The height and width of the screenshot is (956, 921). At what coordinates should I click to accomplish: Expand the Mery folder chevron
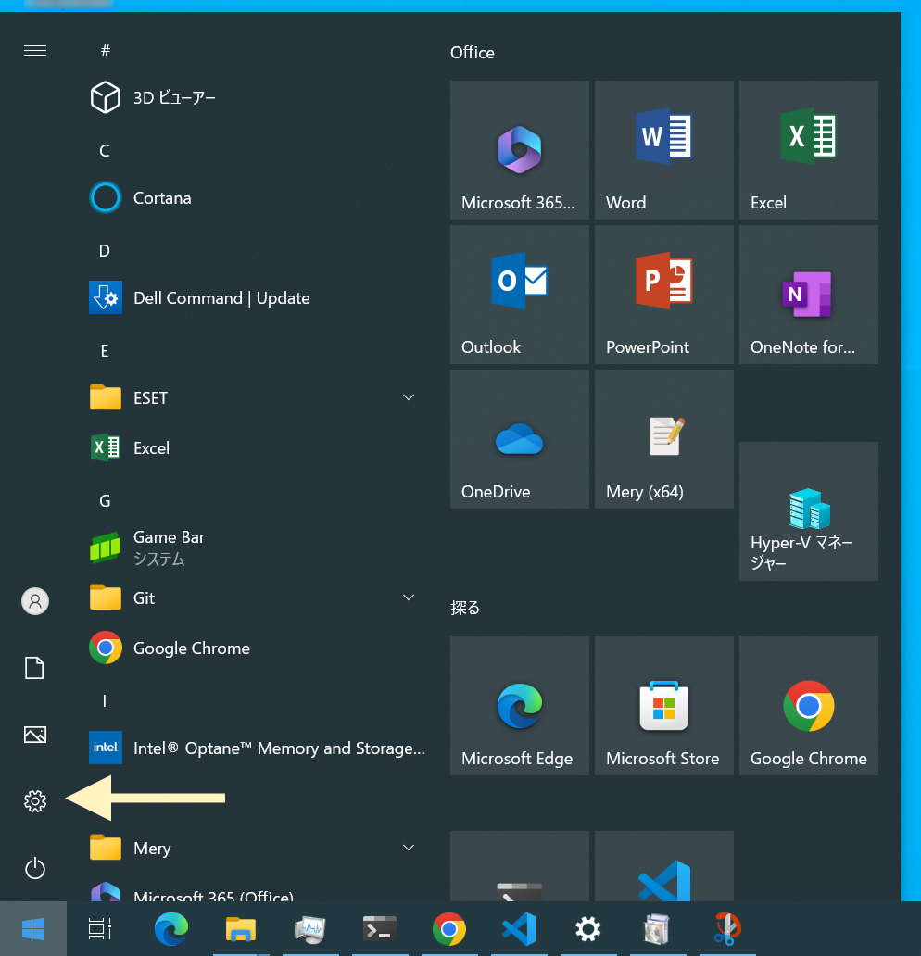coord(409,848)
